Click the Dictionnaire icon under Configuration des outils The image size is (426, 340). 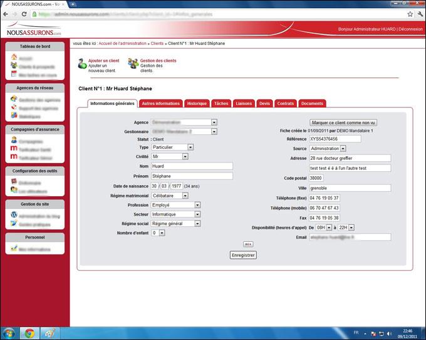(14, 182)
